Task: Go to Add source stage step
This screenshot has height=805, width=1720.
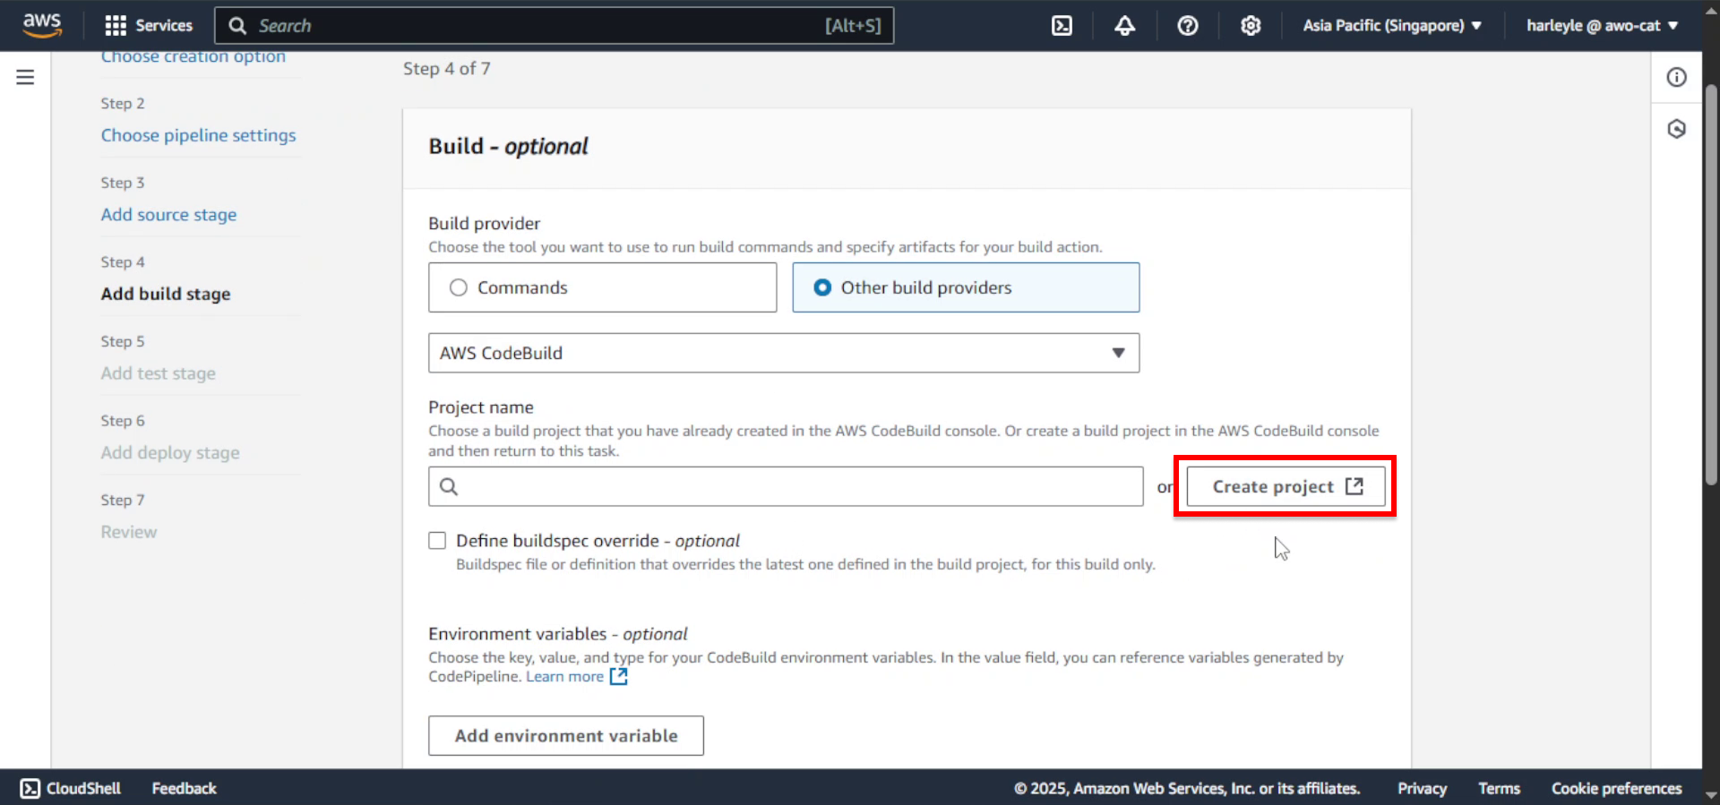Action: pyautogui.click(x=168, y=215)
